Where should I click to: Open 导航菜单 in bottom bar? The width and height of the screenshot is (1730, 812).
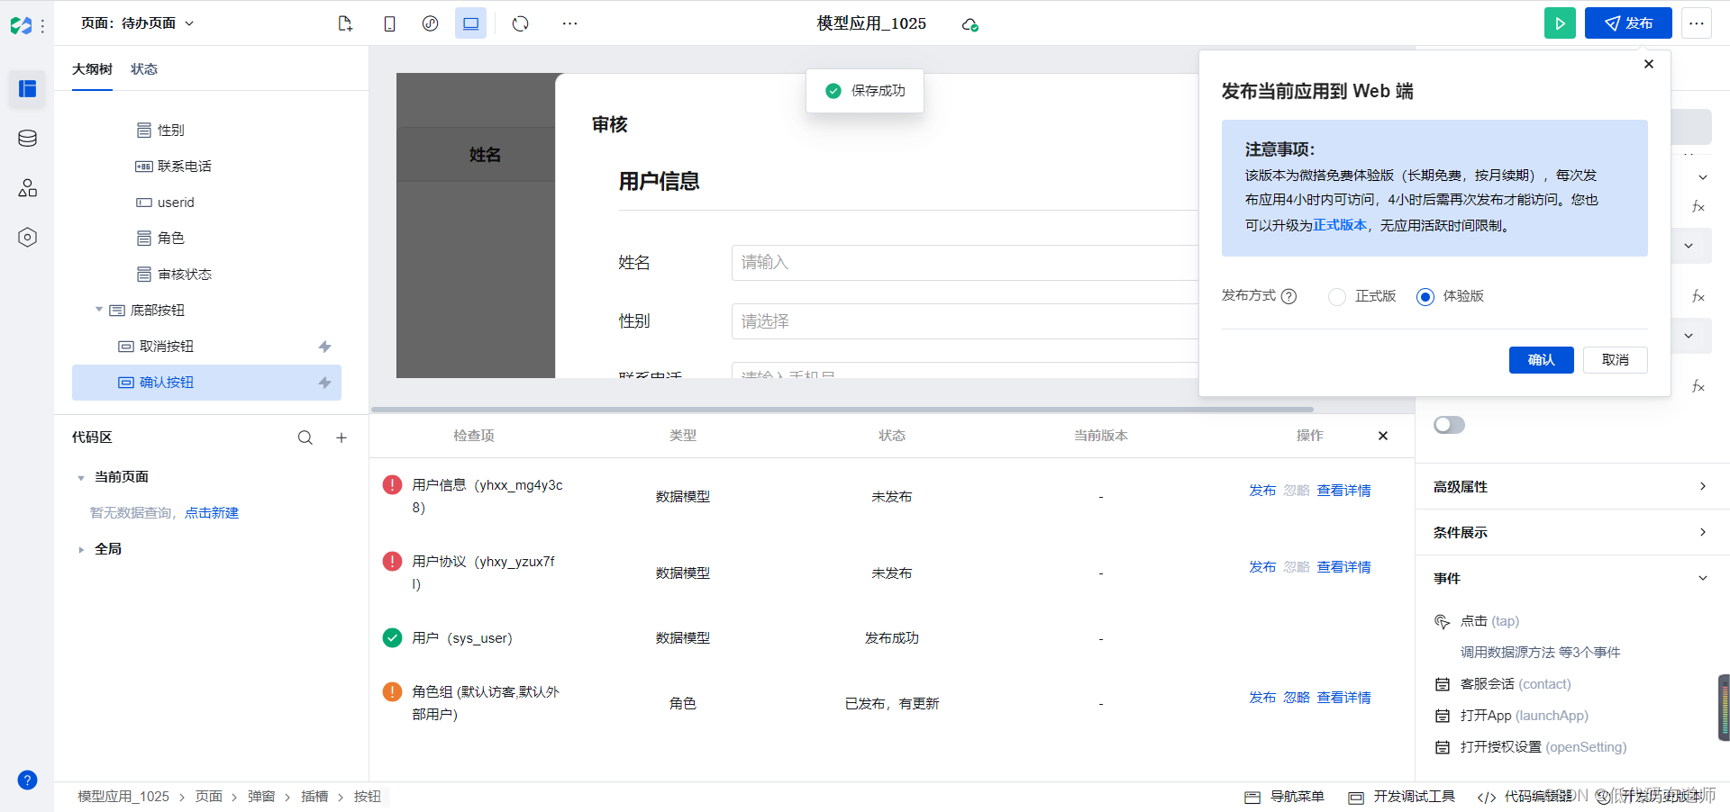tap(1284, 797)
